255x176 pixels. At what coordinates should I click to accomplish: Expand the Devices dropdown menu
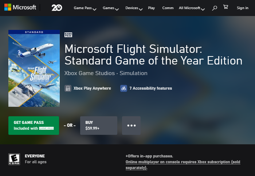134,8
